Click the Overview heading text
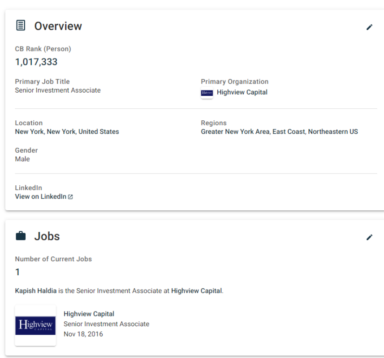This screenshot has width=384, height=358. 58,26
